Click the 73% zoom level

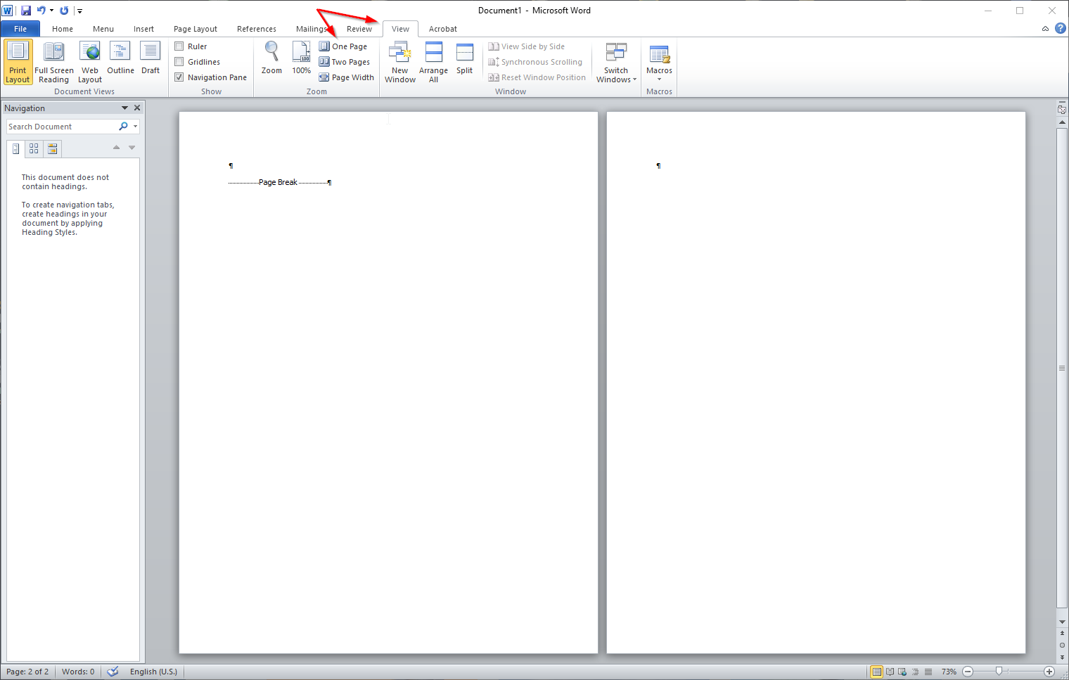[949, 672]
